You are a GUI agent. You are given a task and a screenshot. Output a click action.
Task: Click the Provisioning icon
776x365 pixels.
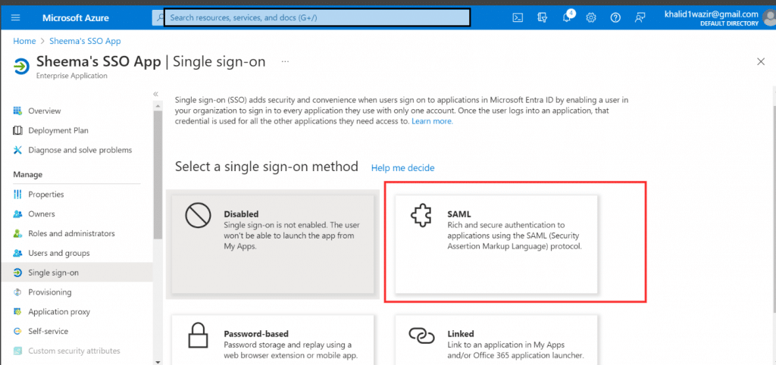(x=18, y=292)
